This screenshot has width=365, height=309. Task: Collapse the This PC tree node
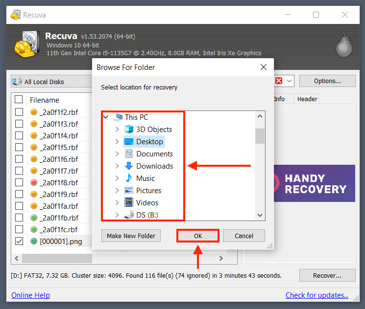pos(106,117)
